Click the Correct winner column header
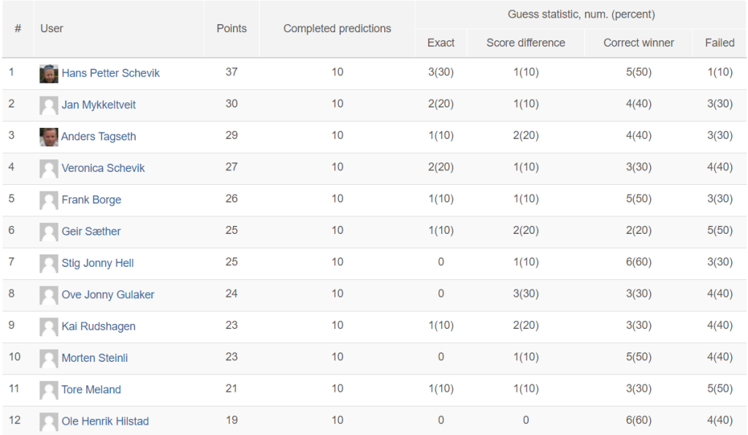 [x=638, y=43]
